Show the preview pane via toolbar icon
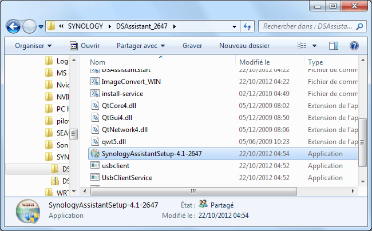 (335, 45)
